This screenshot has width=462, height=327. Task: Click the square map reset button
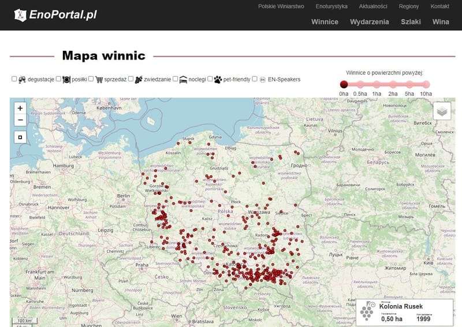(20, 138)
